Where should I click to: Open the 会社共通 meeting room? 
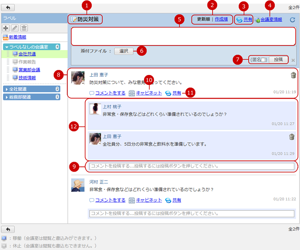pyautogui.click(x=27, y=54)
